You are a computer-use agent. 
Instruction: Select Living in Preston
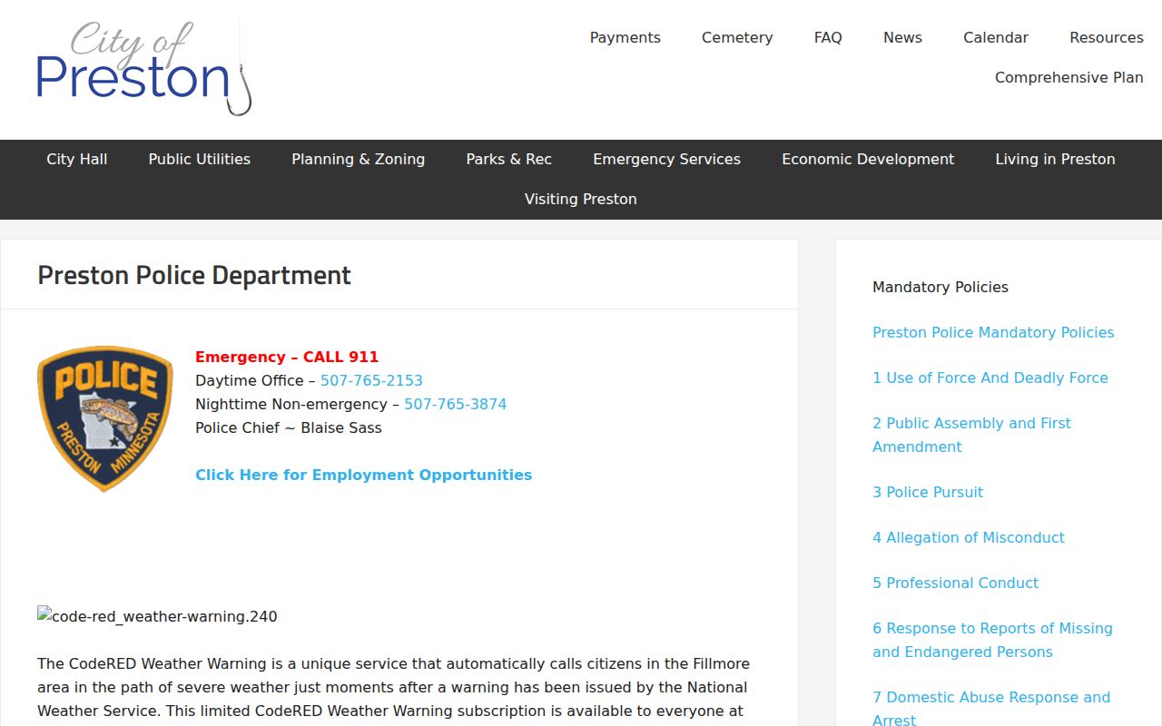click(x=1055, y=159)
